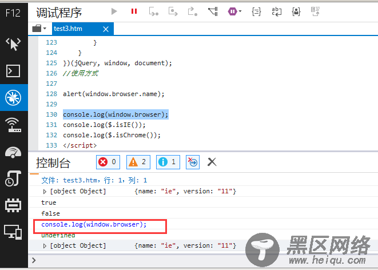Open the UI Responsiveness gauge icon
Image resolution: width=378 pixels, height=270 pixels.
[13, 152]
